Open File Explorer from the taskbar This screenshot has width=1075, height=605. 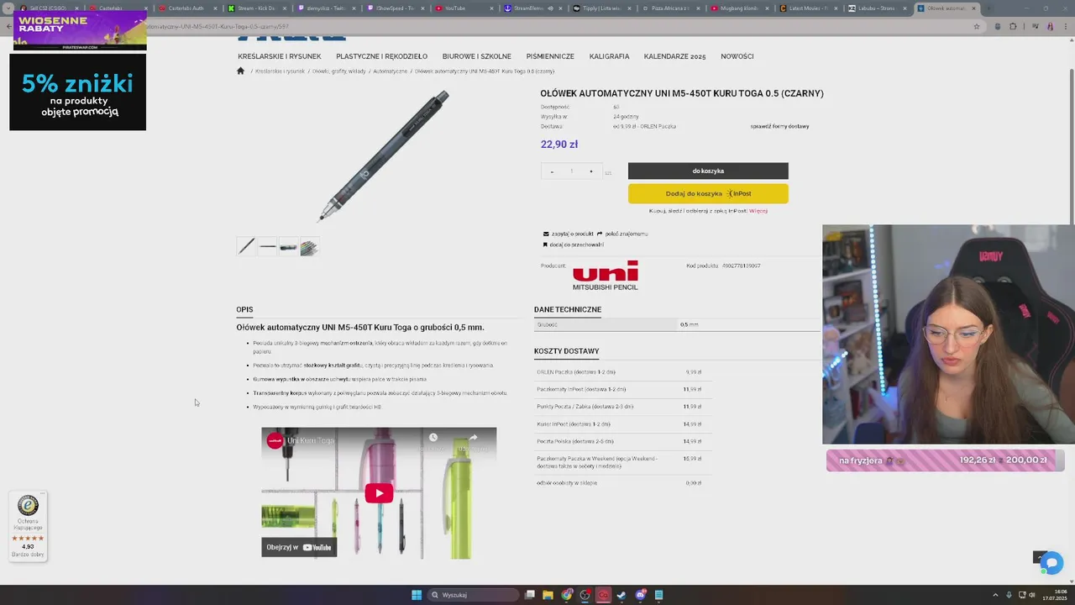[548, 595]
